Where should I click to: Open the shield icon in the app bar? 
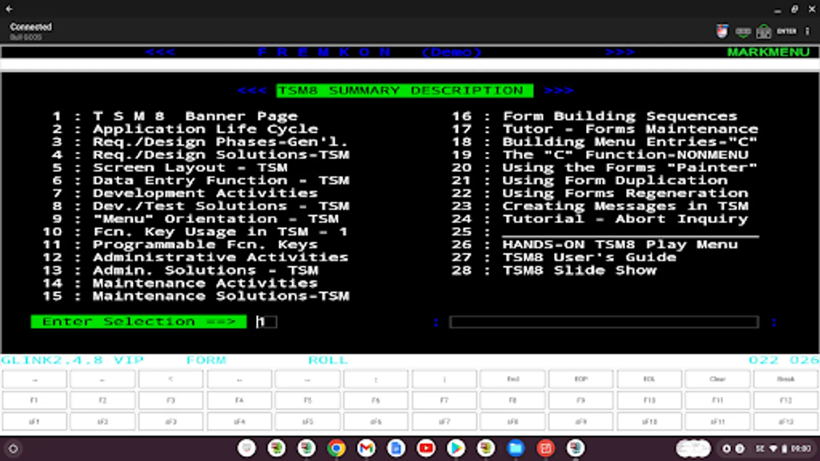pos(722,31)
